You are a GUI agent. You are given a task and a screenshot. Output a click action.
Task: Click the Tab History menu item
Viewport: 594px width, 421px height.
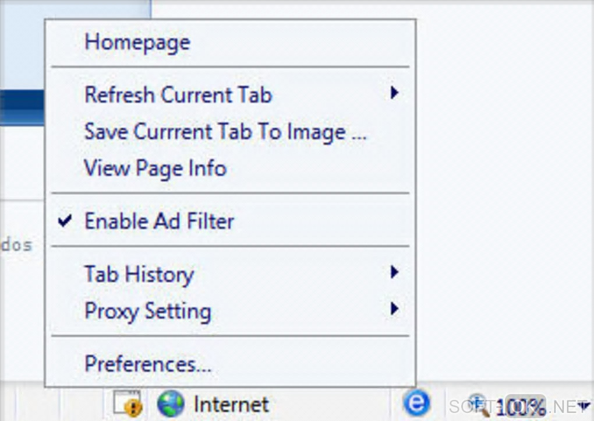coord(139,274)
